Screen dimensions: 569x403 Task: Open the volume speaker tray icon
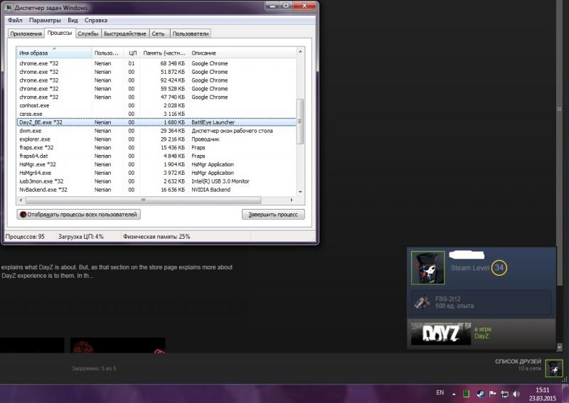point(516,393)
